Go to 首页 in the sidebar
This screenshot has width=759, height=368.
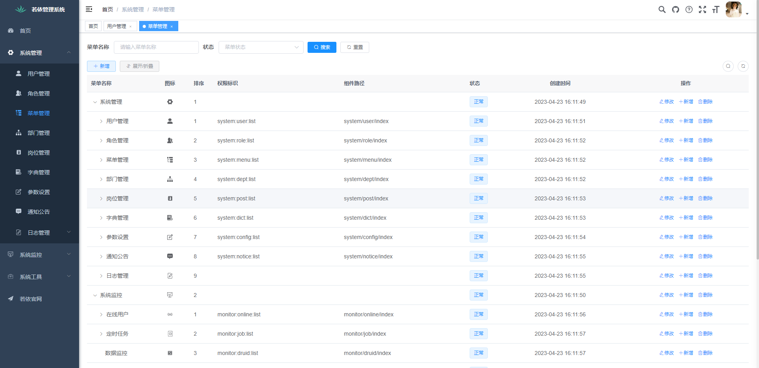40,31
